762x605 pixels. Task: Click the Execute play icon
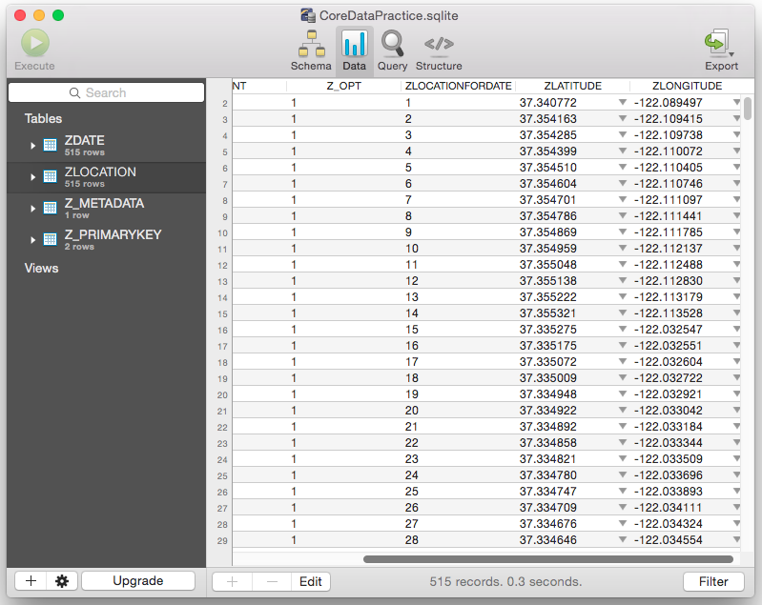pyautogui.click(x=35, y=43)
